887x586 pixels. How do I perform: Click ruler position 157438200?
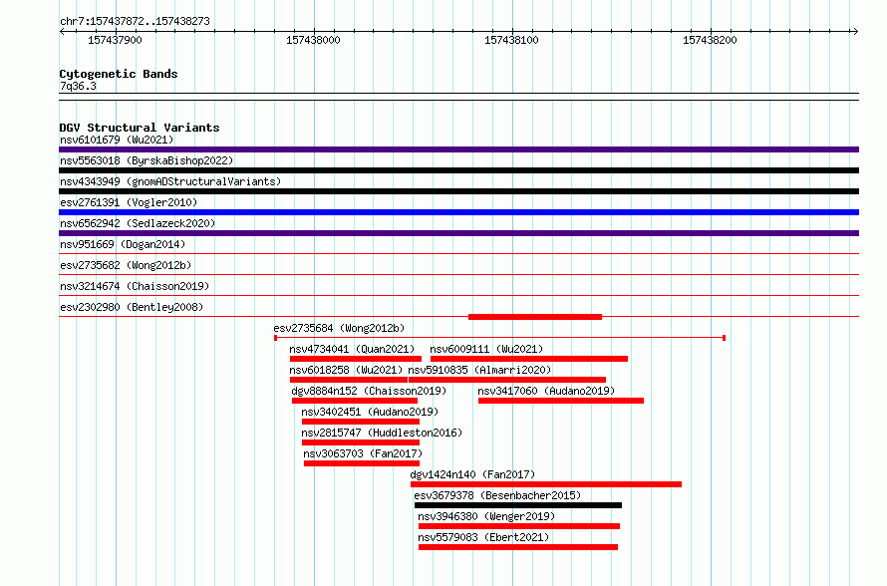pos(710,40)
